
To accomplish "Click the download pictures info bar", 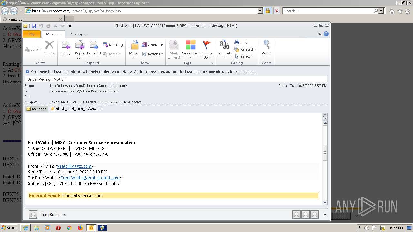I will [176, 72].
